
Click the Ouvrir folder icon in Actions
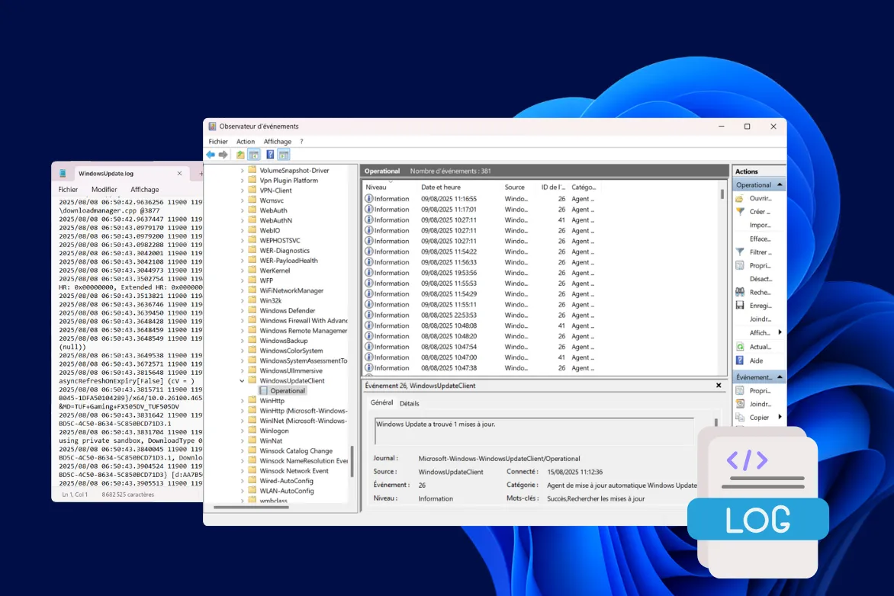tap(740, 198)
